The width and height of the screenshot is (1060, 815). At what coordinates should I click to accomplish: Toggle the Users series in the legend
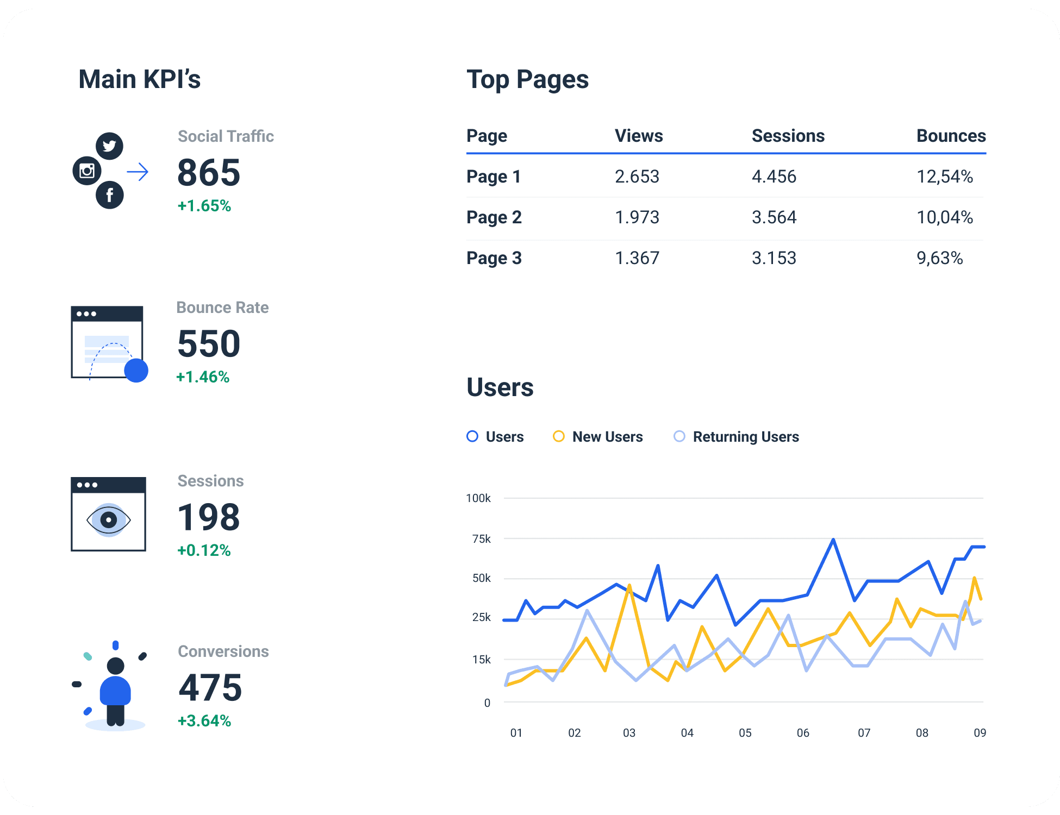(495, 436)
